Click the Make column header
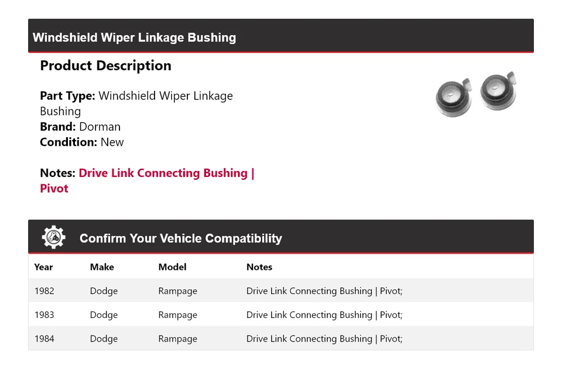Screen dimensions: 562x369 click(102, 267)
